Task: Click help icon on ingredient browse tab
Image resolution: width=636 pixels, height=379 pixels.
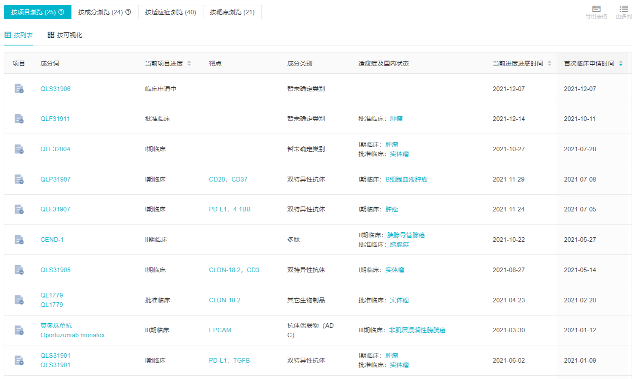Action: point(128,12)
